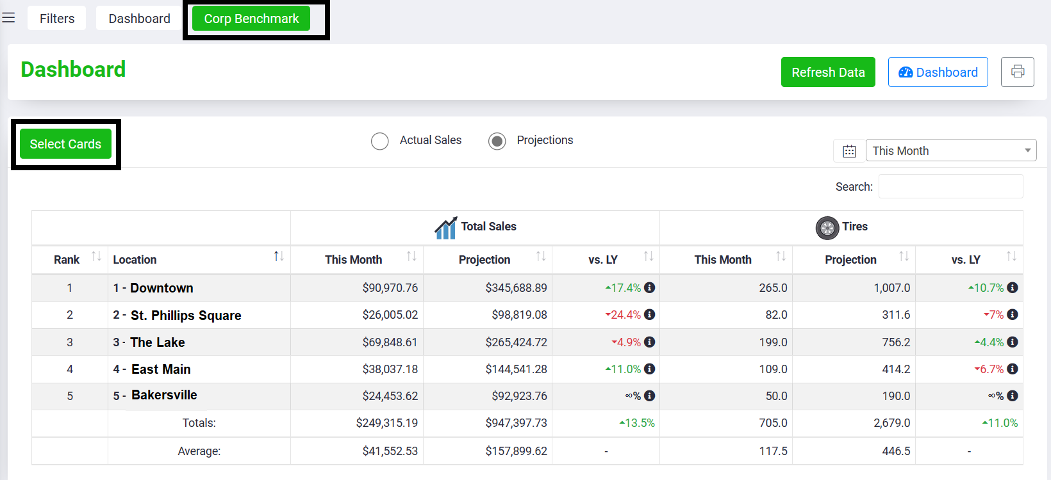Click the Refresh Data button
This screenshot has height=480, width=1051.
pyautogui.click(x=828, y=72)
